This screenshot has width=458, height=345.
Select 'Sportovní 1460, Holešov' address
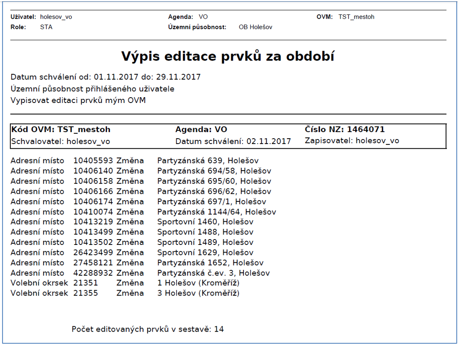205,222
